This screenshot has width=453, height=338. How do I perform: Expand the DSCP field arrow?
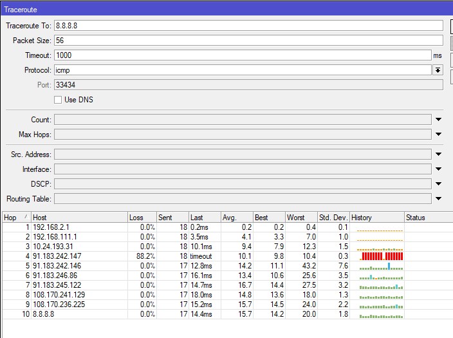[438, 183]
